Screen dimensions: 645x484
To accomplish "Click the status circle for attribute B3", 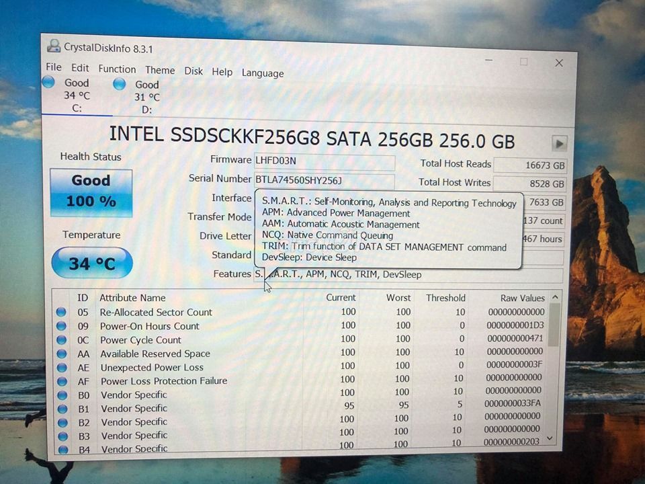I will point(63,436).
